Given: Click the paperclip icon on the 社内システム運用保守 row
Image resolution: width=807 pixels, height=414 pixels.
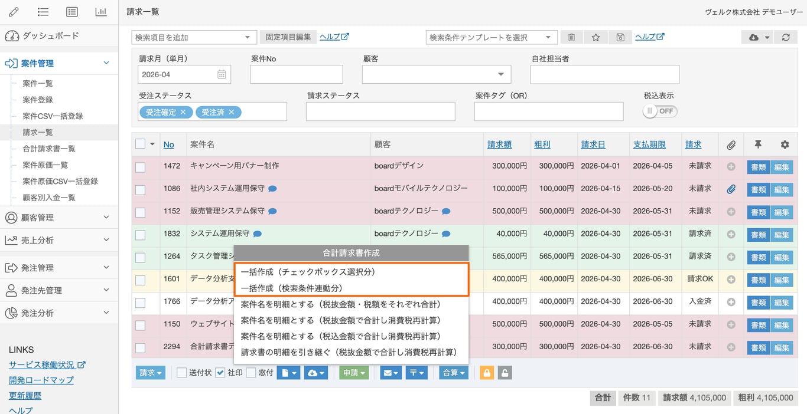Looking at the screenshot, I should (x=731, y=189).
